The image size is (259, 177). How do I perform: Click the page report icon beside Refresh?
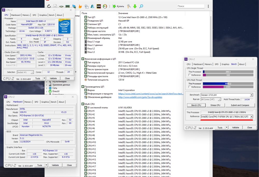click(55, 6)
